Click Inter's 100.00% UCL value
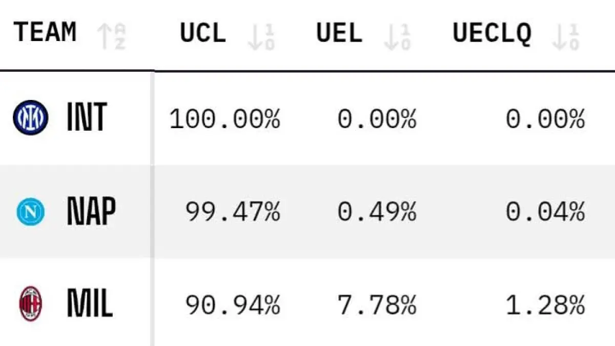This screenshot has width=615, height=346. click(225, 119)
